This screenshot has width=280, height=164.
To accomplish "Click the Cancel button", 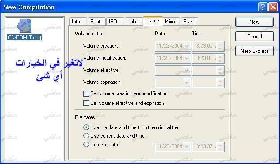I will coord(254,37).
